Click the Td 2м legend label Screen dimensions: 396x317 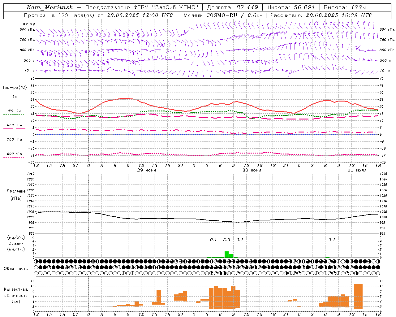pyautogui.click(x=15, y=111)
